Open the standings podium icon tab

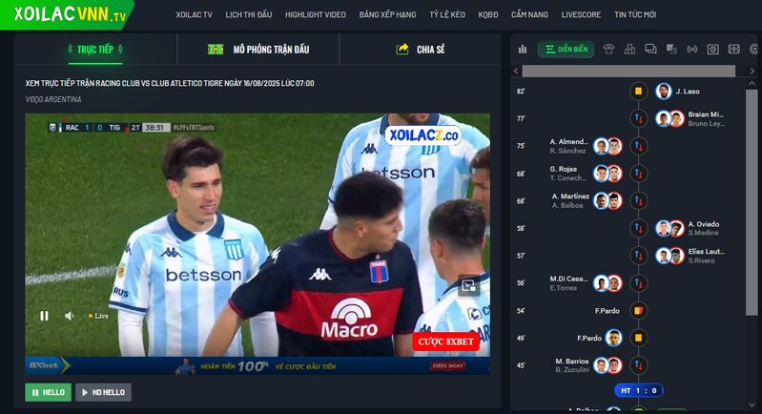point(629,49)
